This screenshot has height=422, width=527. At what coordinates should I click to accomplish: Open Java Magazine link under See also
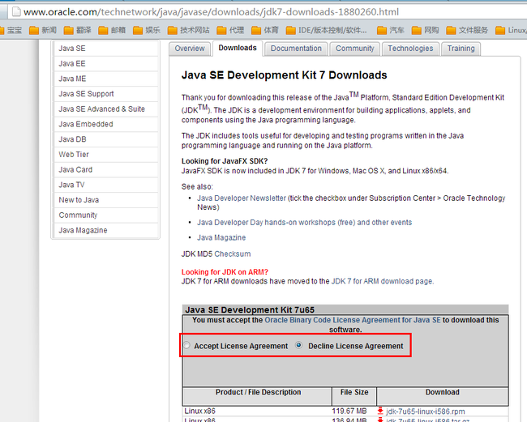pos(221,237)
